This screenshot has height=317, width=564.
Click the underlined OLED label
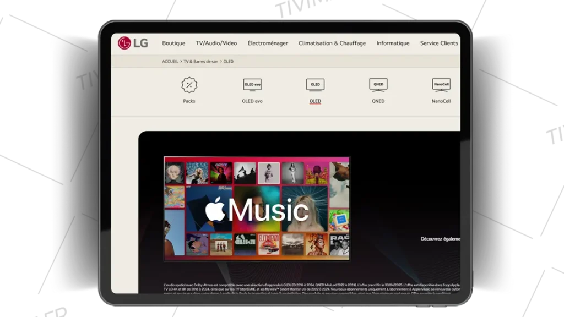coord(315,101)
